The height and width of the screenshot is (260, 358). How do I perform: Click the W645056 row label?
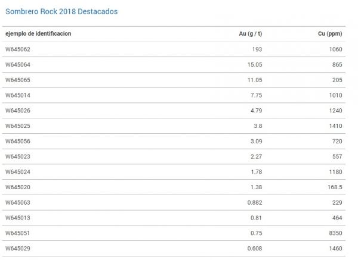tap(18, 142)
